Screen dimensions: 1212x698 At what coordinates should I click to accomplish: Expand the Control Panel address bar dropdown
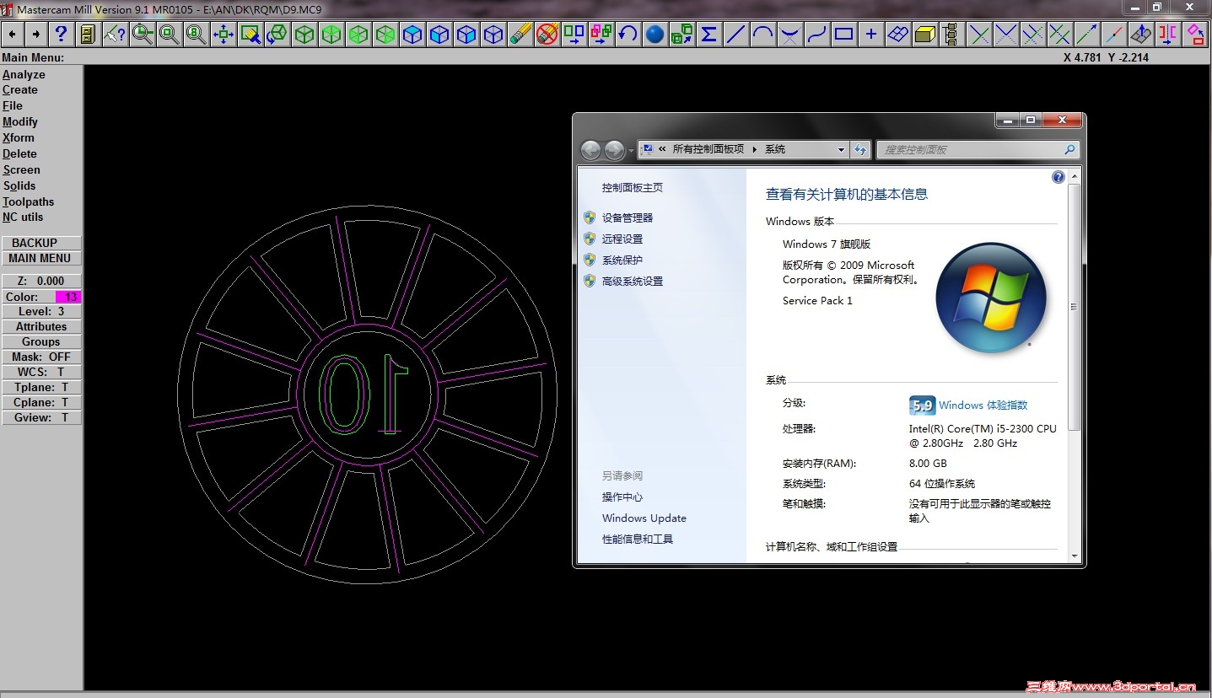tap(841, 150)
